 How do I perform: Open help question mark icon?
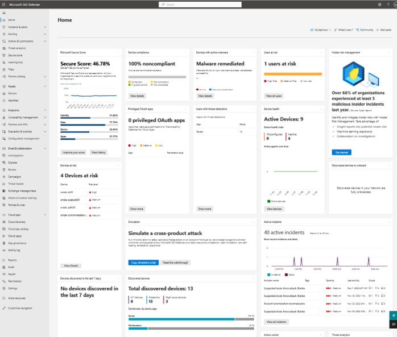tap(388, 5)
